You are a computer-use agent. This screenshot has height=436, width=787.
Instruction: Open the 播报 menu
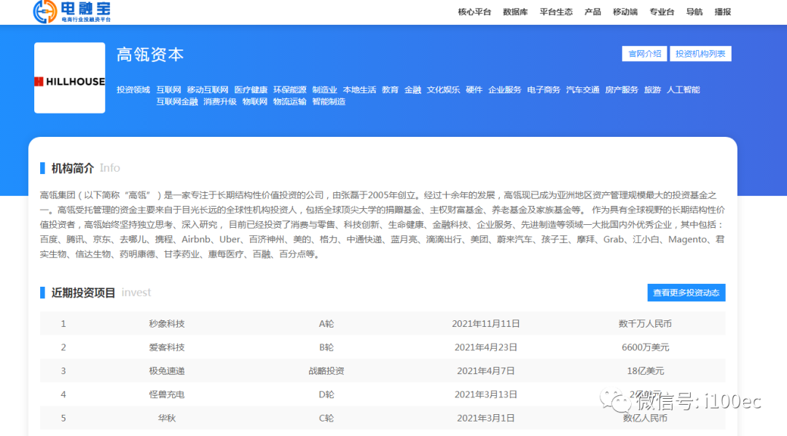click(723, 12)
